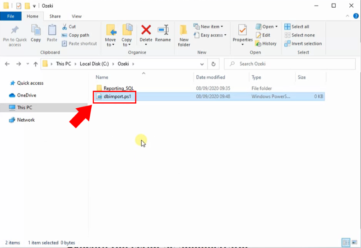This screenshot has width=361, height=248.
Task: Open the Move to menu
Action: click(111, 36)
